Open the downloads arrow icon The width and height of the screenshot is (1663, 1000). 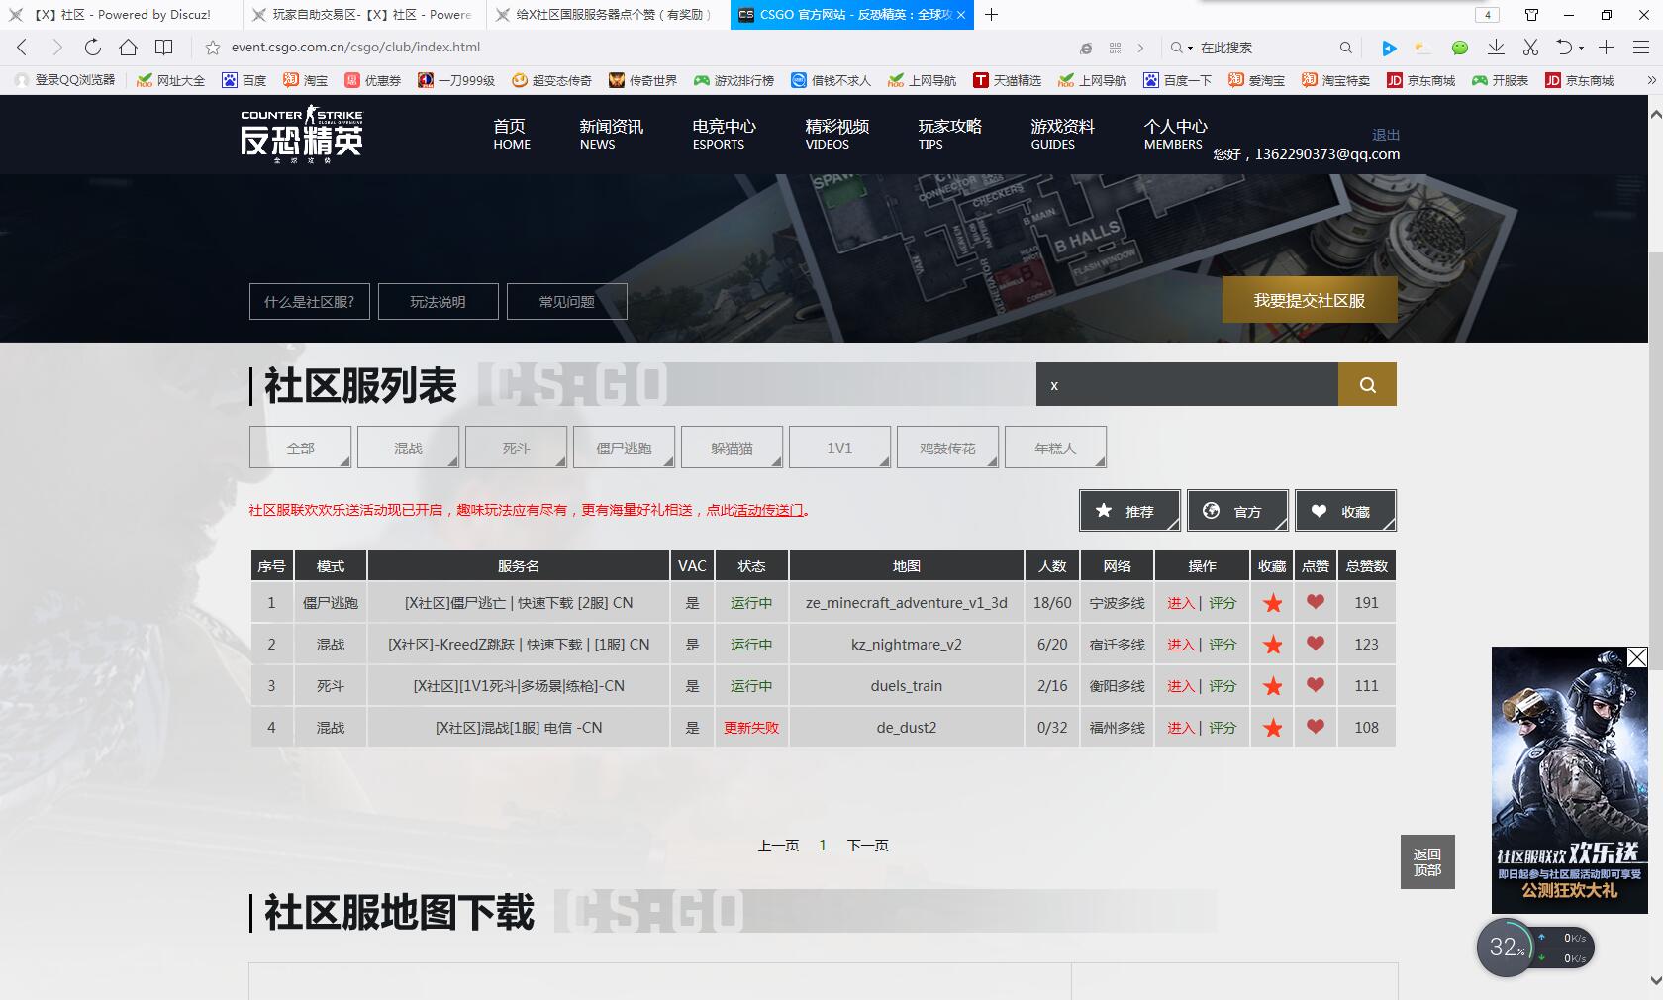tap(1496, 48)
